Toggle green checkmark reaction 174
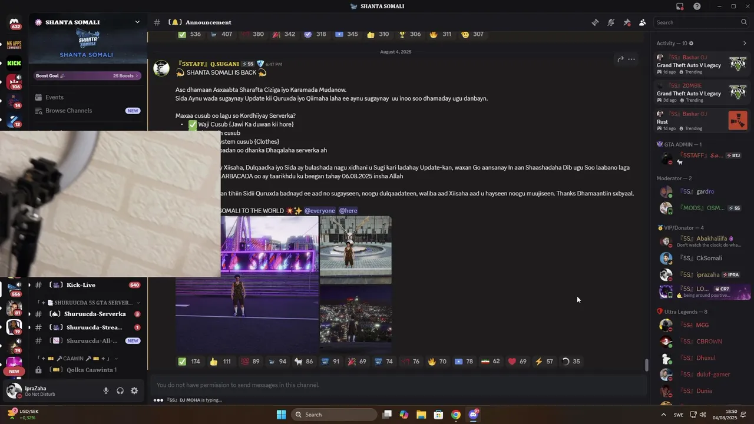This screenshot has height=424, width=754. pos(190,362)
